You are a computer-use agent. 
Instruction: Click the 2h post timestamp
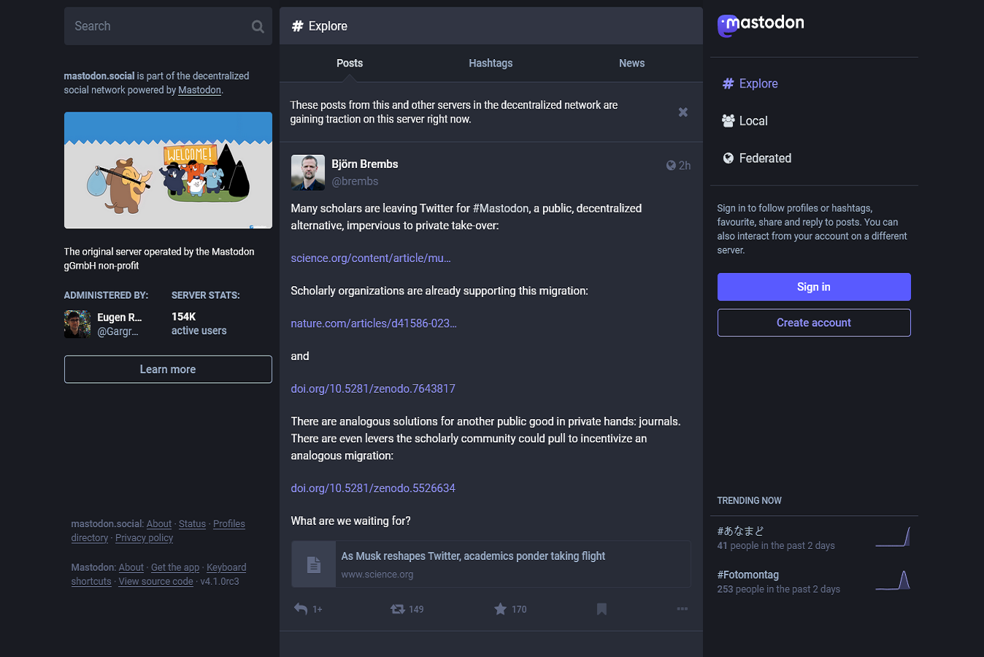pyautogui.click(x=685, y=166)
